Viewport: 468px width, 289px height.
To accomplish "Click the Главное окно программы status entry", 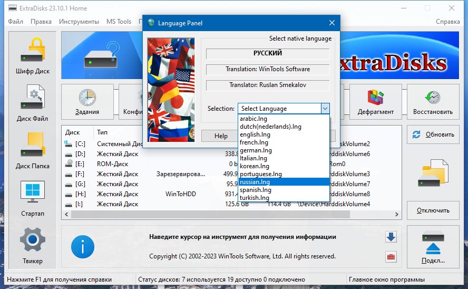I will click(x=387, y=280).
